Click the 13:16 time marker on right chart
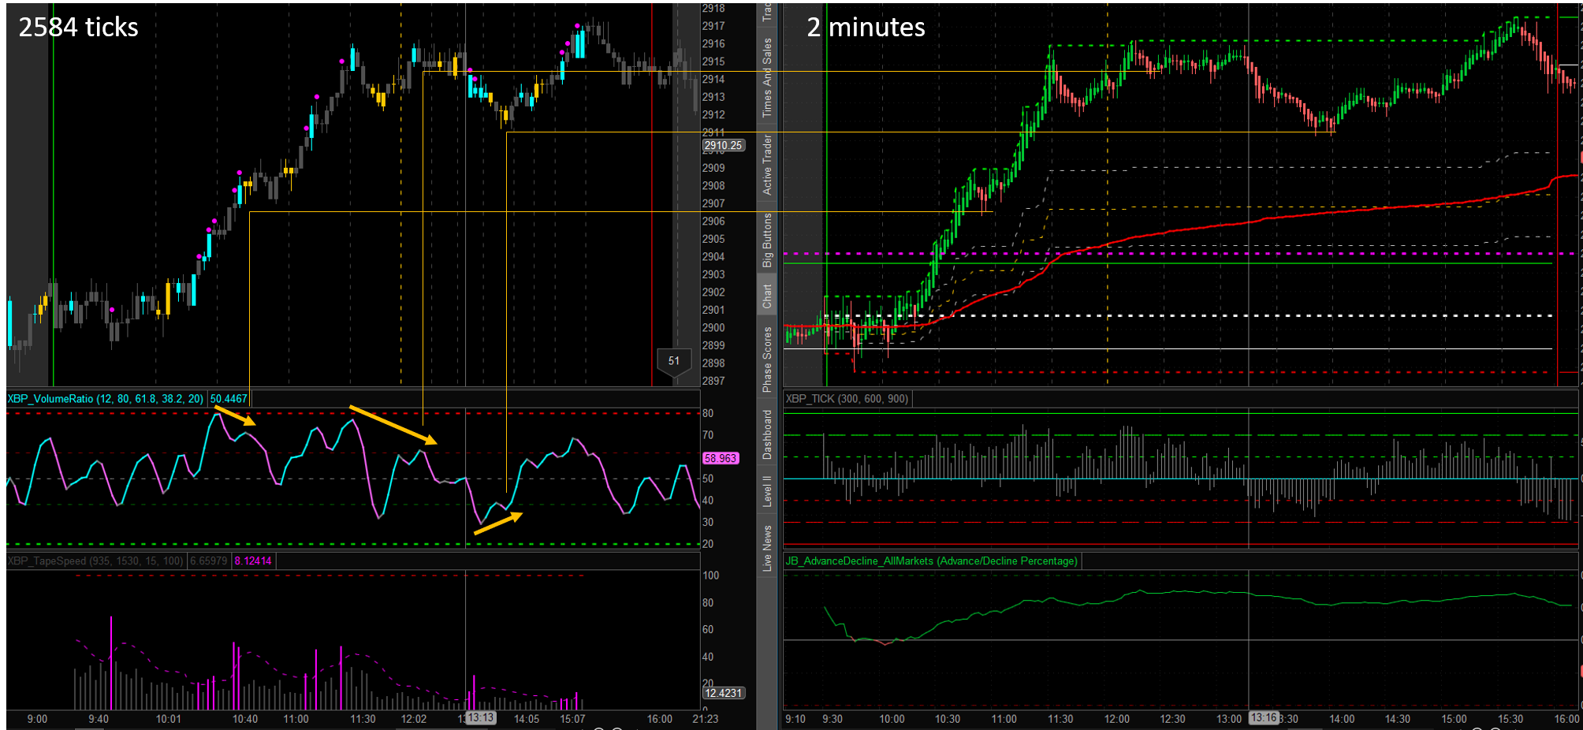The image size is (1583, 730). click(x=1264, y=717)
